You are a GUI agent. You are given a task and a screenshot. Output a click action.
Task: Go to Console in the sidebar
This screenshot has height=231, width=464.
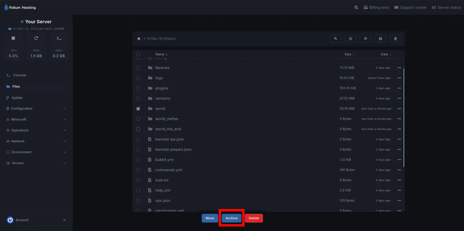(19, 75)
